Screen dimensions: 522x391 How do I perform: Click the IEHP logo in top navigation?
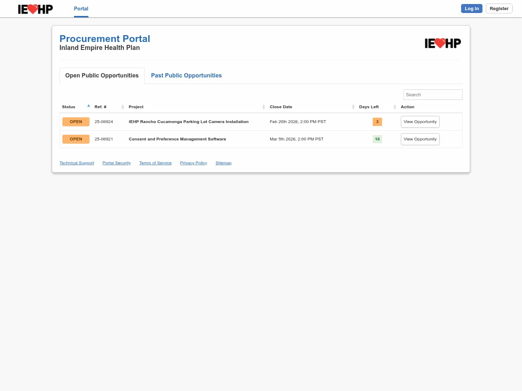tap(35, 9)
